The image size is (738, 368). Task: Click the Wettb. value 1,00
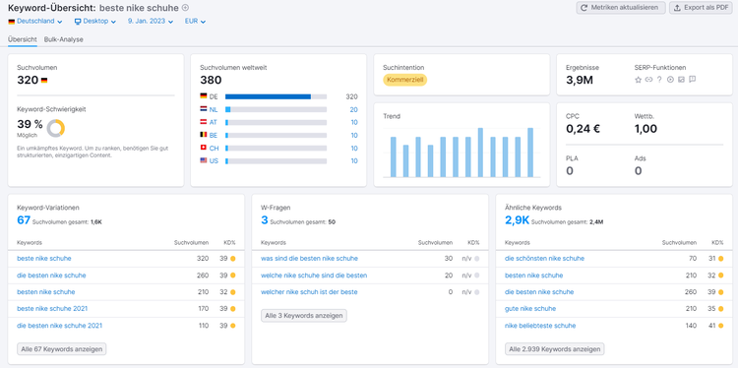(646, 129)
